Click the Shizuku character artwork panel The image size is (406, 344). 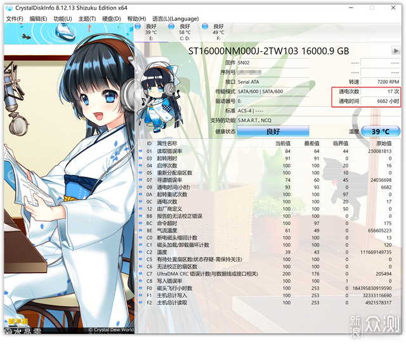click(x=69, y=179)
